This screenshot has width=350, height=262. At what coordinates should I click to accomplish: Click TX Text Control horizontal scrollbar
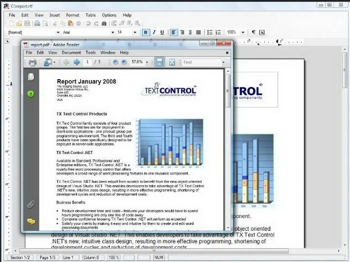(154, 251)
